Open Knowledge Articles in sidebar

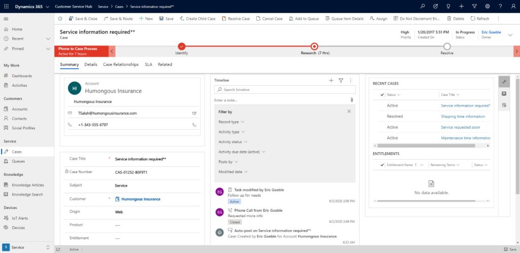(27, 185)
